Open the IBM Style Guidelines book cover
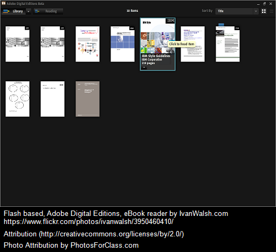 click(157, 36)
